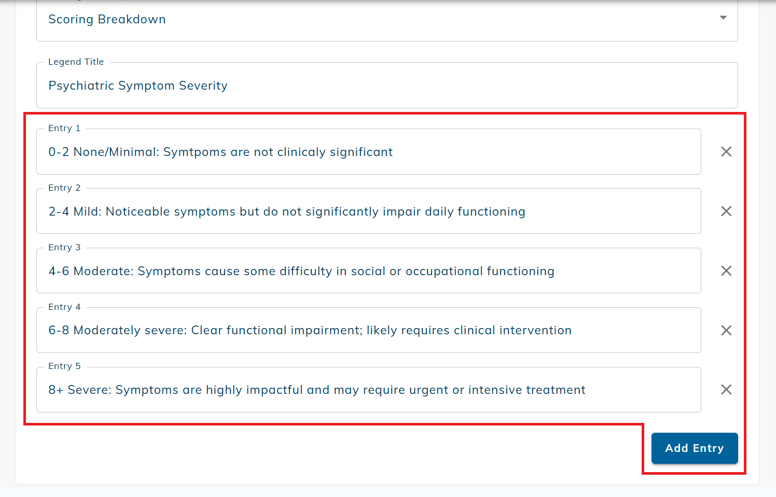776x497 pixels.
Task: Click the misspelled word "clinicaly" in Entry 1
Action: (301, 152)
